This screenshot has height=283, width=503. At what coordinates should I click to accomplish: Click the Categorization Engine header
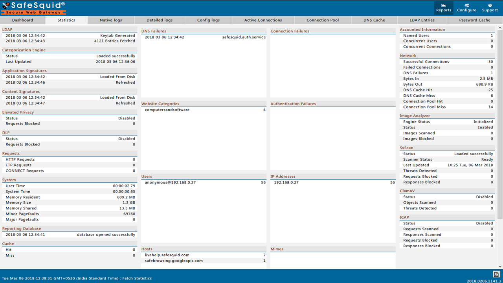click(x=70, y=50)
